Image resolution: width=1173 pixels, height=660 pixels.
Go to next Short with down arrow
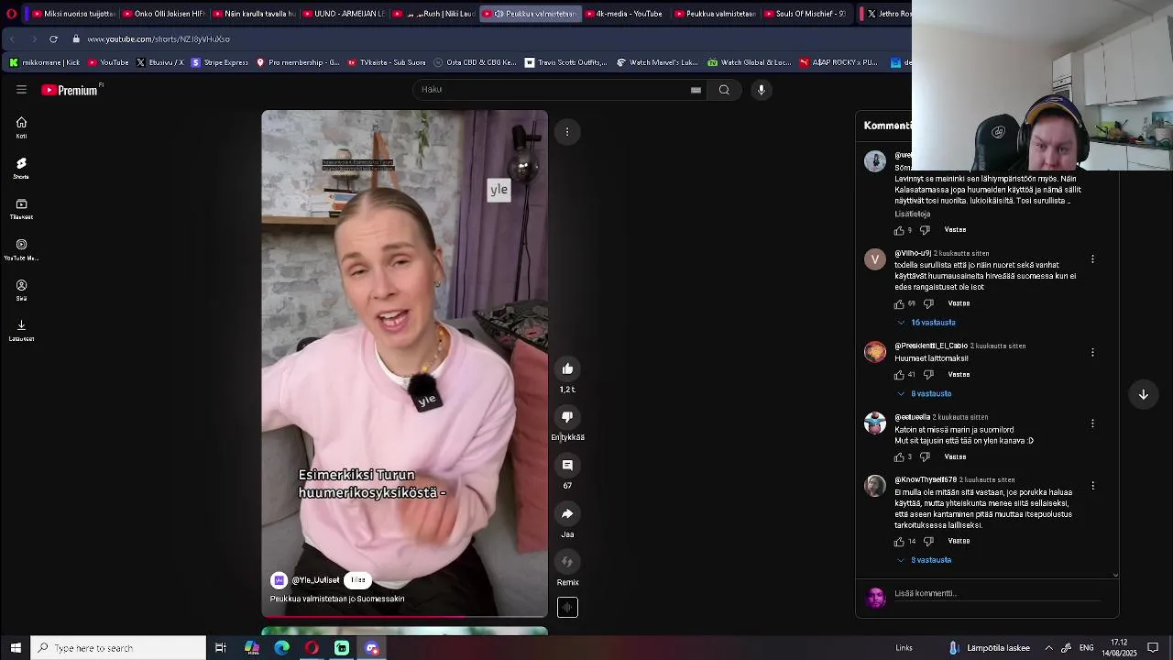click(x=1144, y=394)
